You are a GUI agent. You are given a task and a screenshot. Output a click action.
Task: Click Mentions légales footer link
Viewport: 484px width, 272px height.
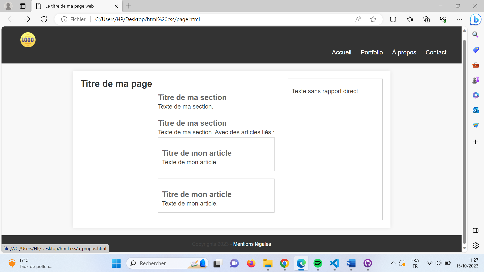[252, 244]
